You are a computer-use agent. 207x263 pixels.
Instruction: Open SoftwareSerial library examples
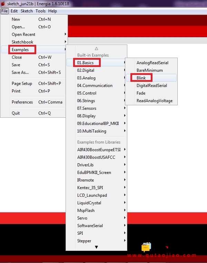point(96,226)
